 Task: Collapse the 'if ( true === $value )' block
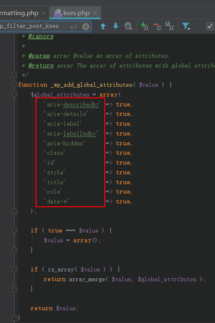(x=14, y=230)
